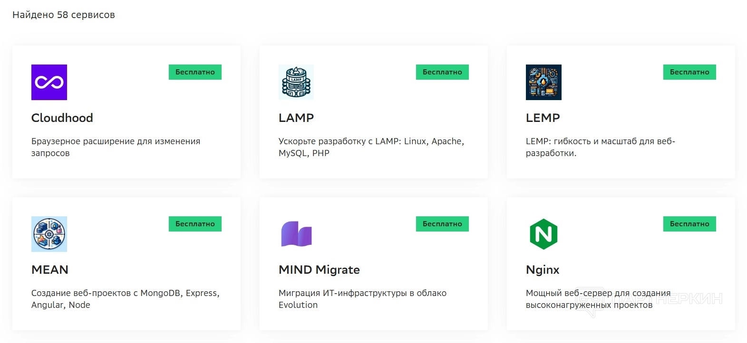Click the Бесплатно badge on LEMP card
Viewport: 747px width, 343px height.
(689, 72)
